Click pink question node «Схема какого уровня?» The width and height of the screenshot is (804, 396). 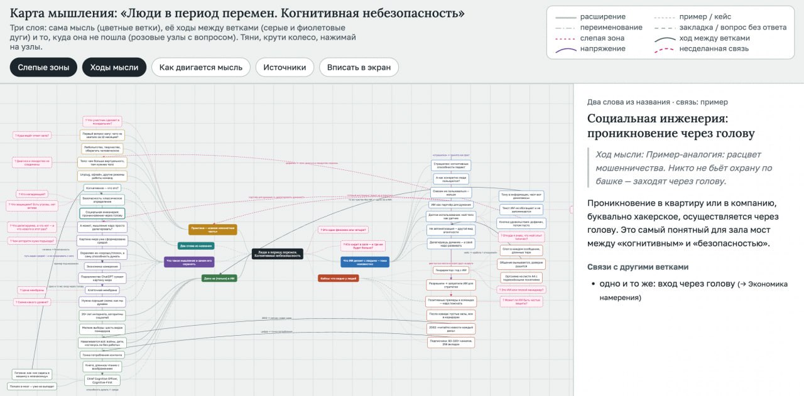[x=32, y=302]
